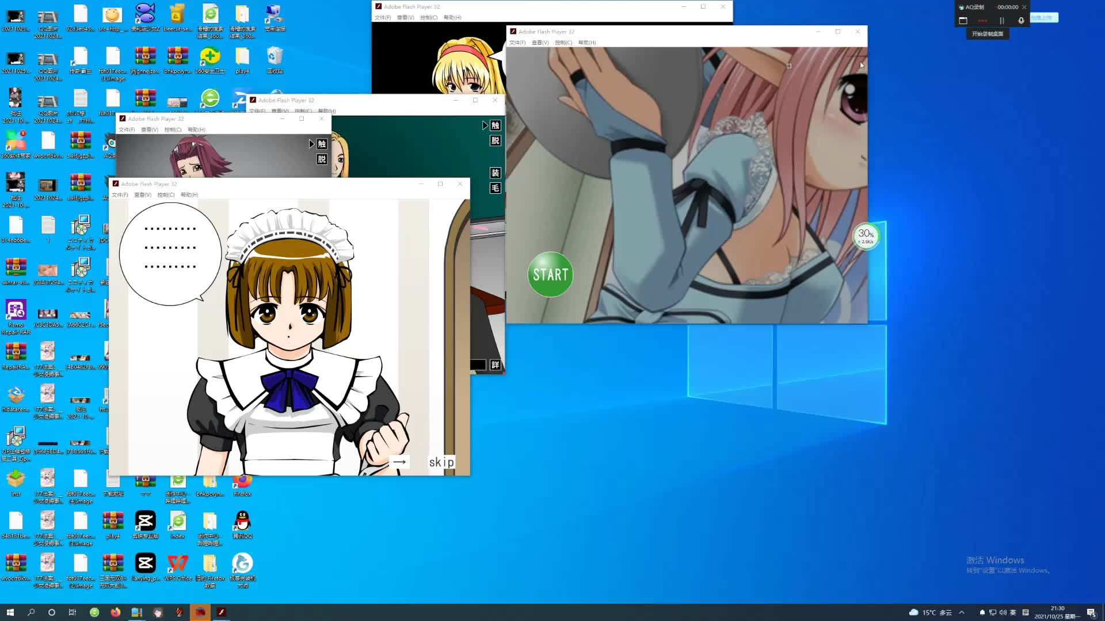The image size is (1105, 621).
Task: Open 查看(V) menu in the front maid window
Action: tap(143, 195)
